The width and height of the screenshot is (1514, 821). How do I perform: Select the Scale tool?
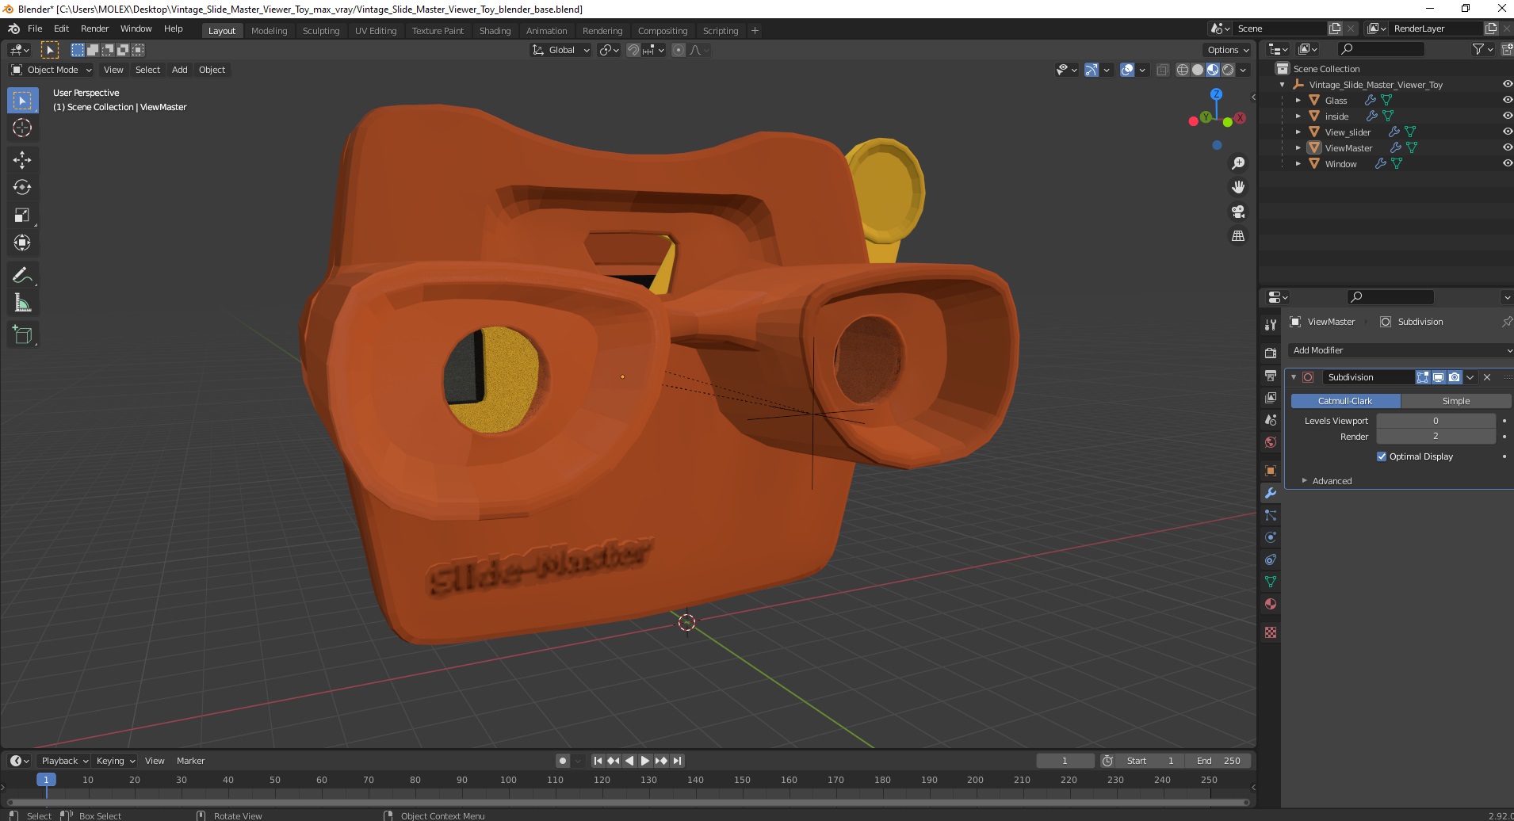(22, 216)
